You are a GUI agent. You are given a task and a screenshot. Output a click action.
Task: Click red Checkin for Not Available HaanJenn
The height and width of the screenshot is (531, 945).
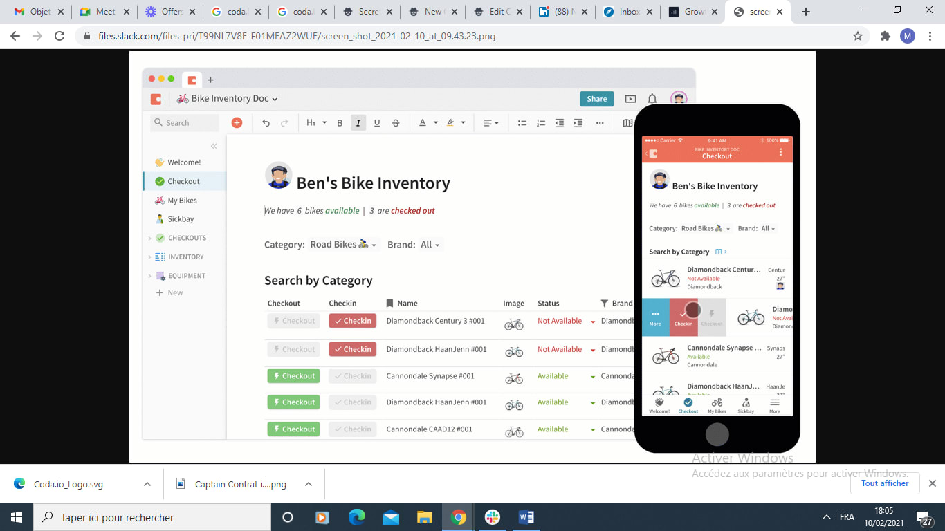click(352, 349)
